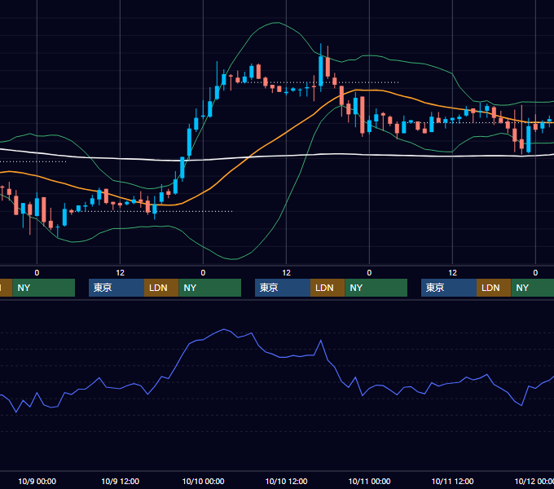The image size is (554, 489).
Task: Click the 10/9 東京 session bar
Action: point(117,288)
